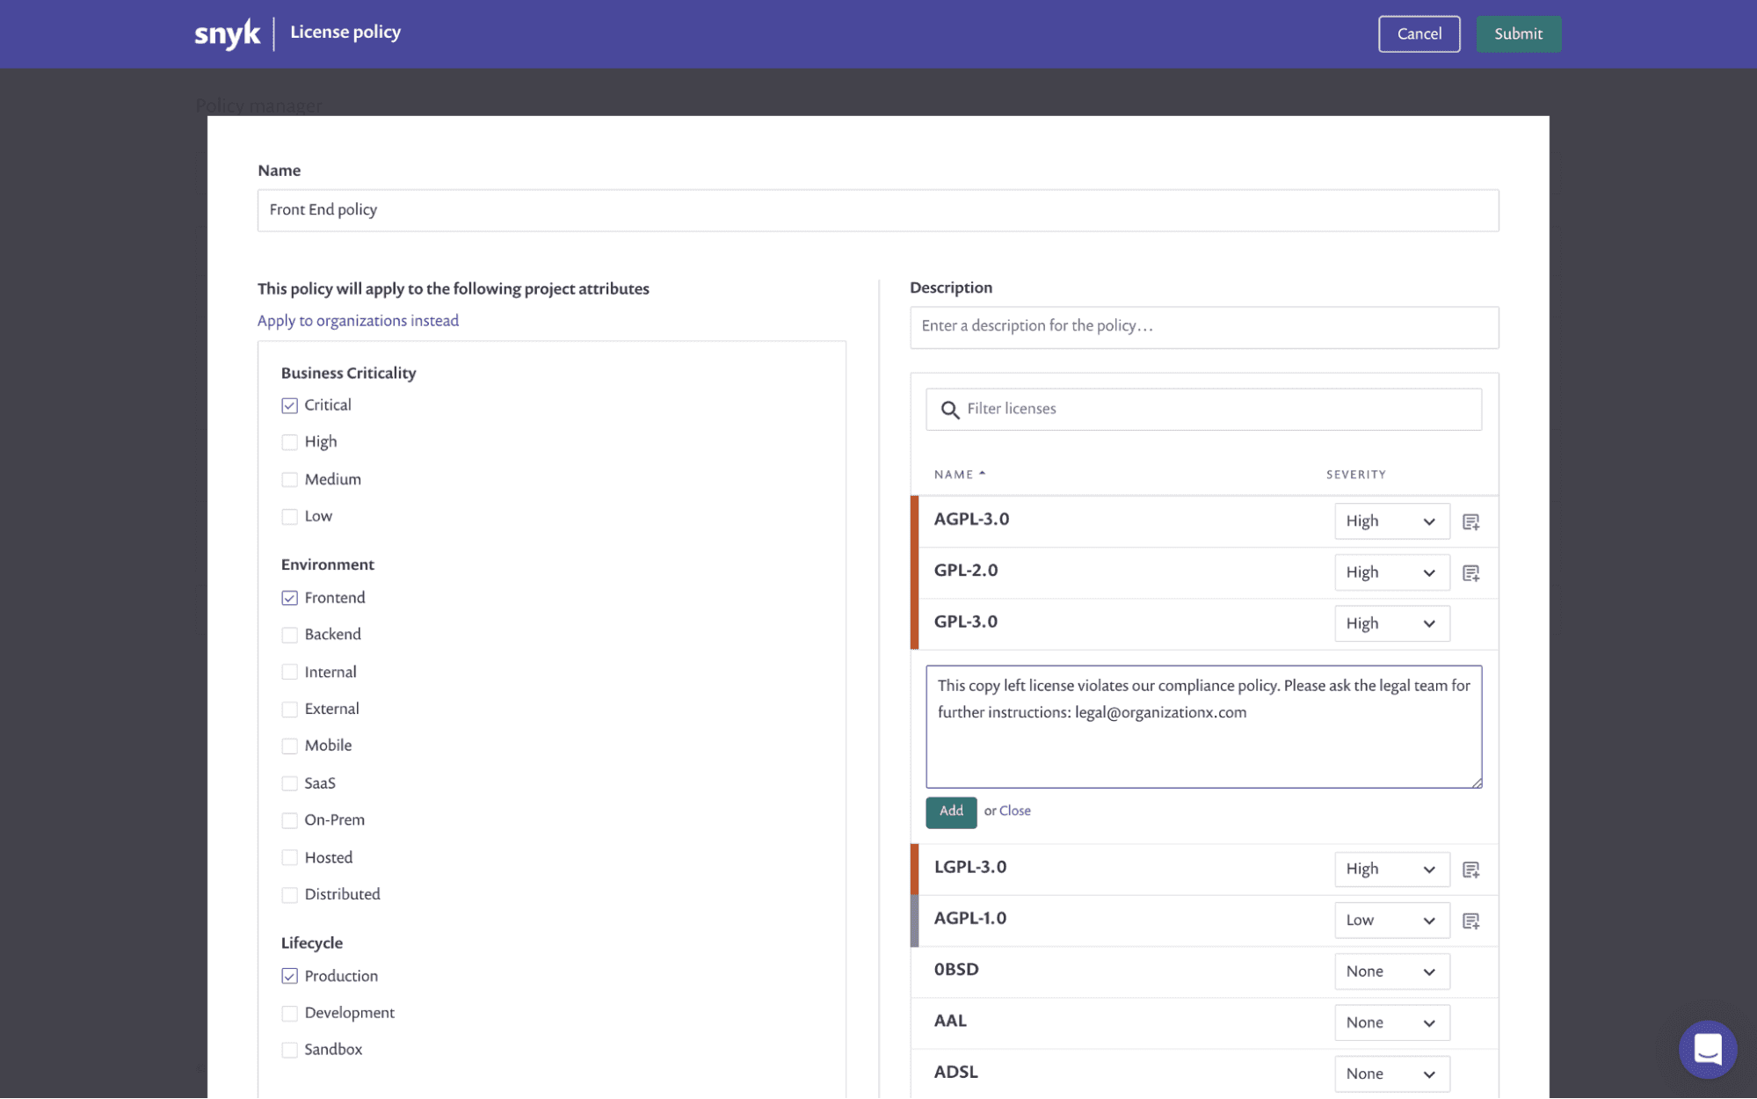The height and width of the screenshot is (1099, 1757).
Task: Click the Snyk logo
Action: pyautogui.click(x=227, y=33)
